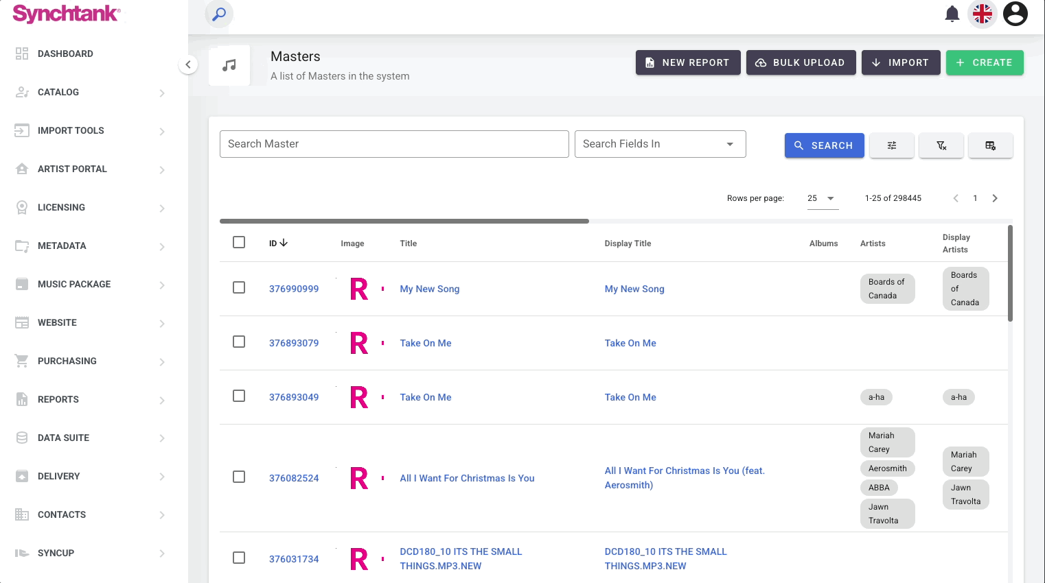Check the row for master 376031734
The width and height of the screenshot is (1045, 583).
(x=239, y=558)
